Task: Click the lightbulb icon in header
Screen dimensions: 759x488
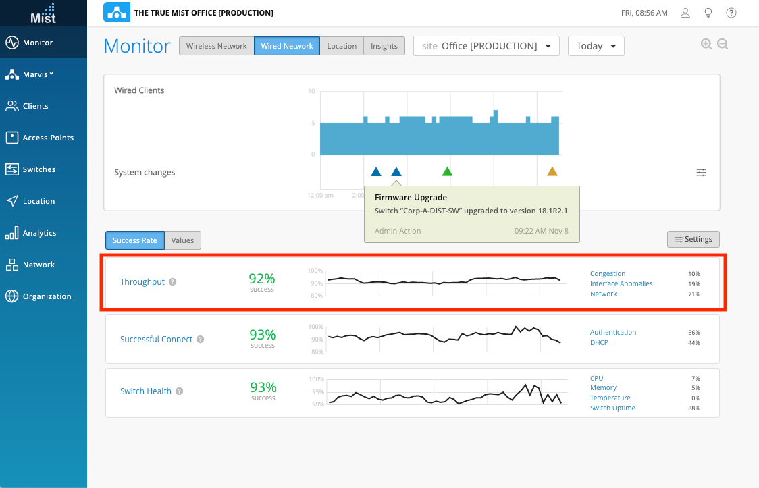Action: coord(708,13)
